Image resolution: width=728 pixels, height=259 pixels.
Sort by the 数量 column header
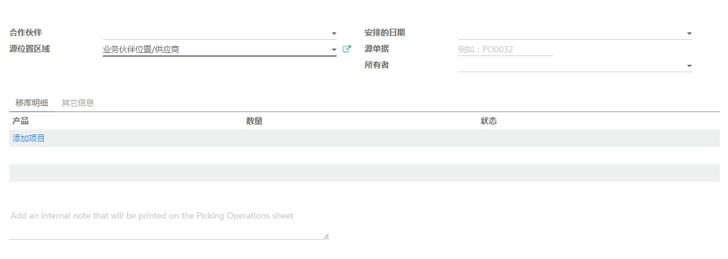tap(254, 121)
